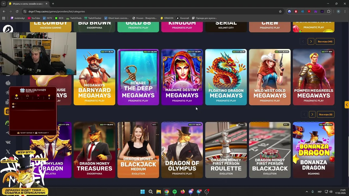Open the YouTube bookmark
Screen dimensions: 349x196
(34, 18)
